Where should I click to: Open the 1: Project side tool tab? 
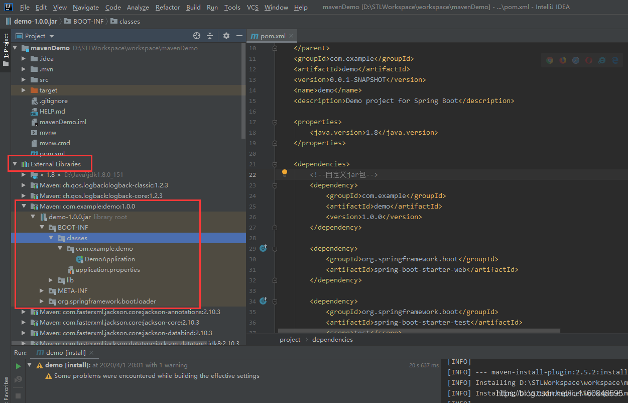[6, 49]
